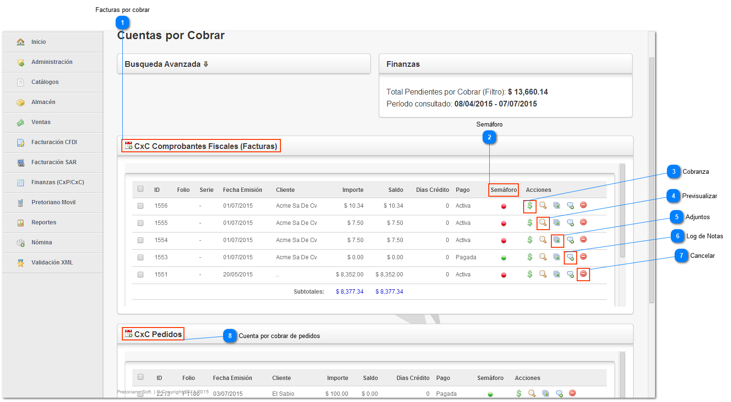Sort Facturas by Dias Crédito column
Screen dimensions: 731x402
(432, 190)
